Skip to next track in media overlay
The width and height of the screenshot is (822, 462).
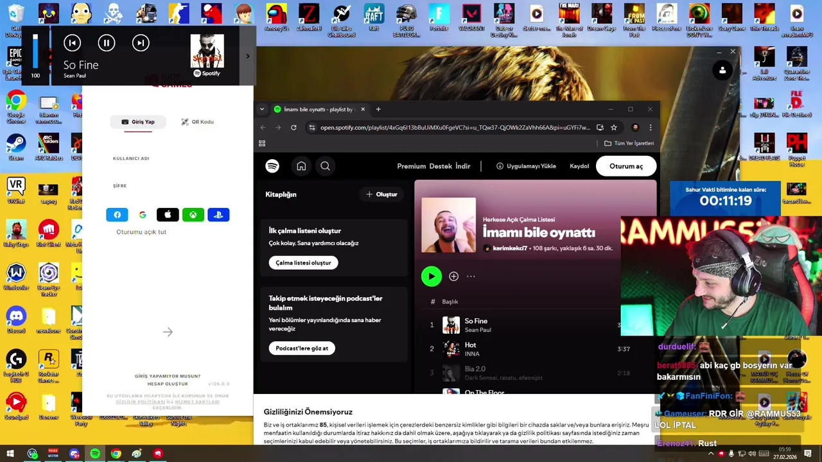[141, 43]
